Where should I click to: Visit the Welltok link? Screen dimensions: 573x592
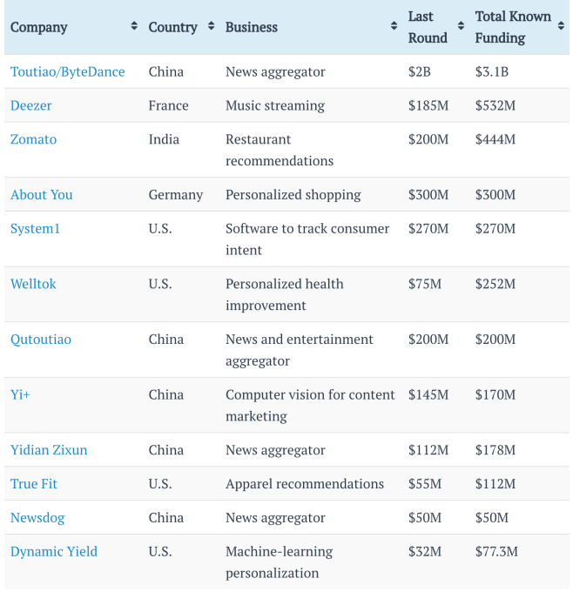click(33, 284)
